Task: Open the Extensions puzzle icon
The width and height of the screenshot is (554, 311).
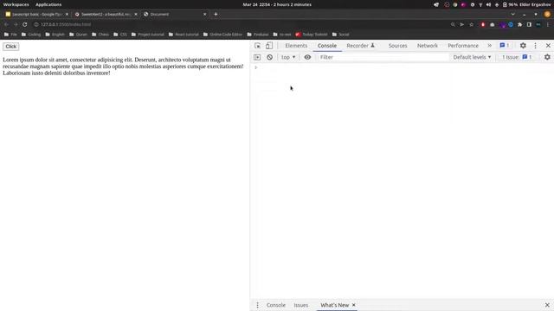Action: [519, 25]
